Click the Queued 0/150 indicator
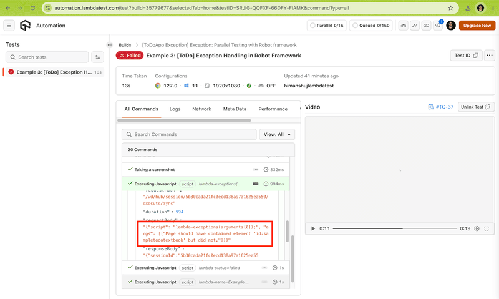 tap(371, 26)
